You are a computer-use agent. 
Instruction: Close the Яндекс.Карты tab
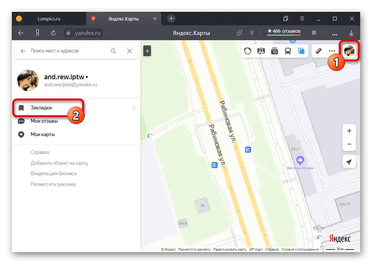pyautogui.click(x=155, y=19)
